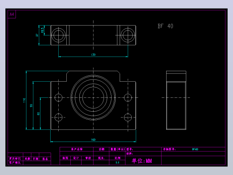Select the '18.5' dimension text
233x175 pixels.
43,30
